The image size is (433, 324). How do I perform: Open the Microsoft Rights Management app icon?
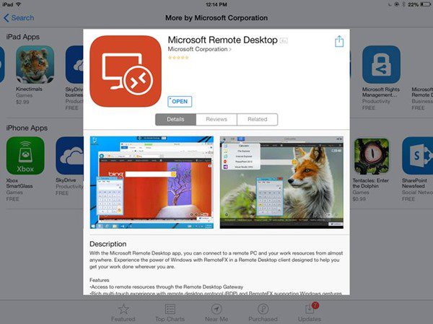(x=381, y=64)
